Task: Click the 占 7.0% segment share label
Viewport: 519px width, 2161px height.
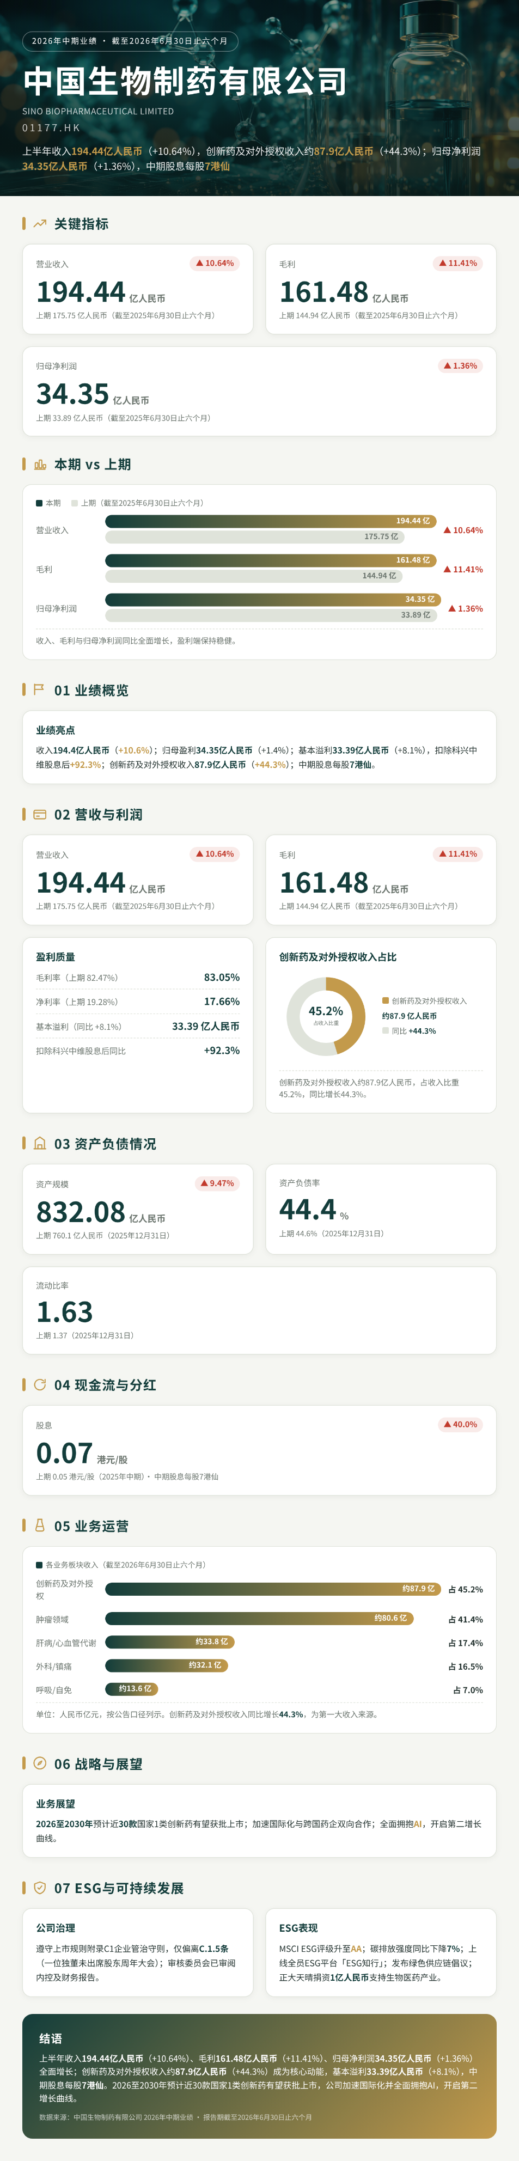Action: pos(468,1690)
